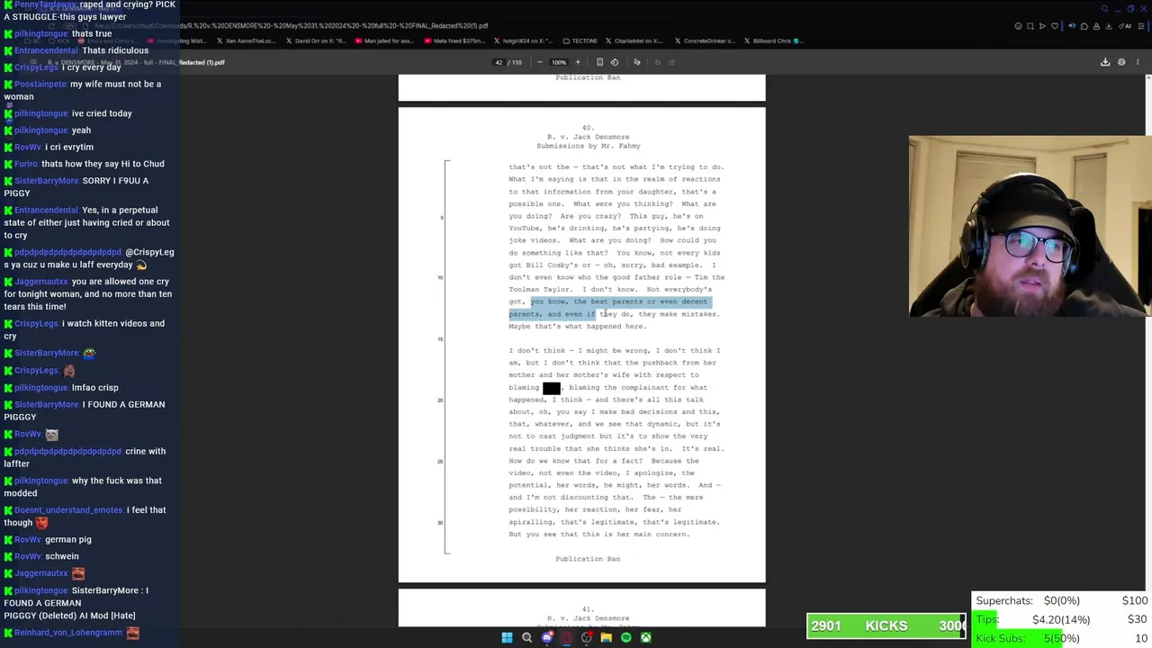The width and height of the screenshot is (1152, 648).
Task: Click SisterBarryMore in 'SORRY I F9UU' message
Action: pos(46,180)
